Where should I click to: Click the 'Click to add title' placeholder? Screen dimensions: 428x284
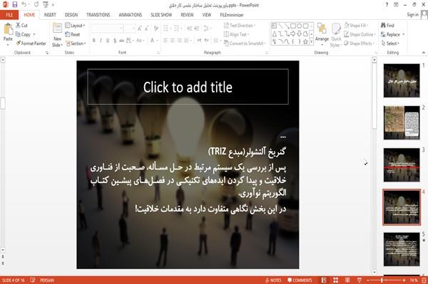[x=188, y=87]
